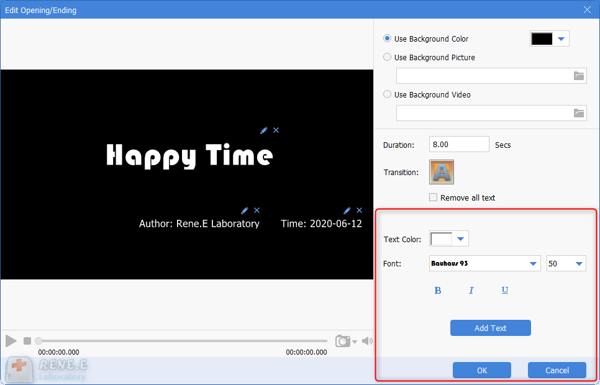Stop the preview playback
This screenshot has height=385, width=600.
(27, 341)
